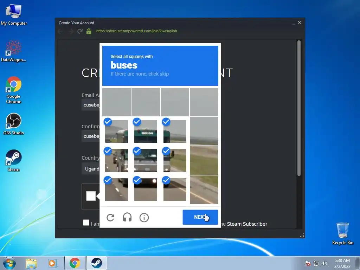Open Windows Media Player from taskbar

(52, 263)
